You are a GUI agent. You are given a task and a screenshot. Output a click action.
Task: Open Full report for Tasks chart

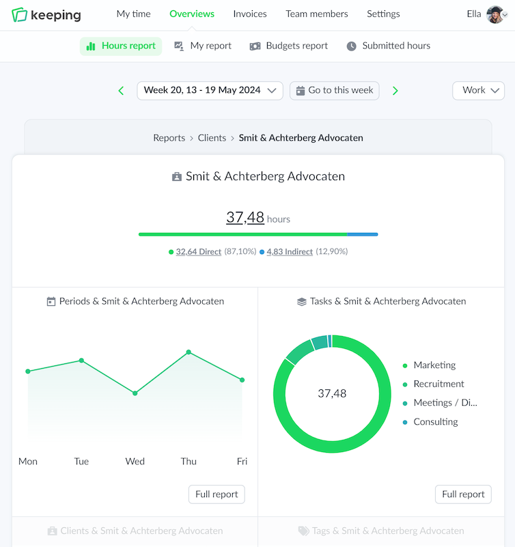(463, 494)
